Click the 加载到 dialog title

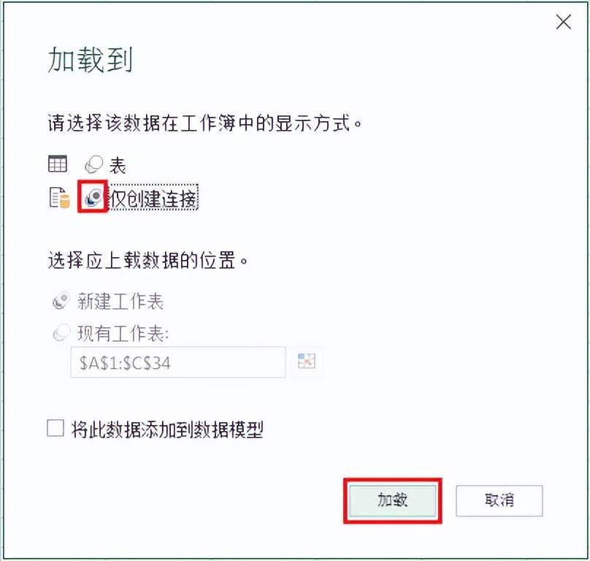91,59
